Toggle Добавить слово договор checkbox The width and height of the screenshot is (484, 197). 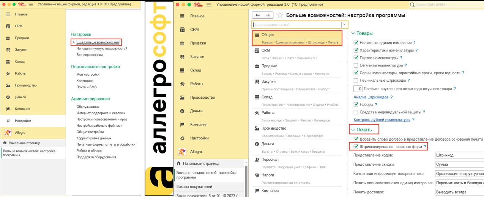(356, 139)
